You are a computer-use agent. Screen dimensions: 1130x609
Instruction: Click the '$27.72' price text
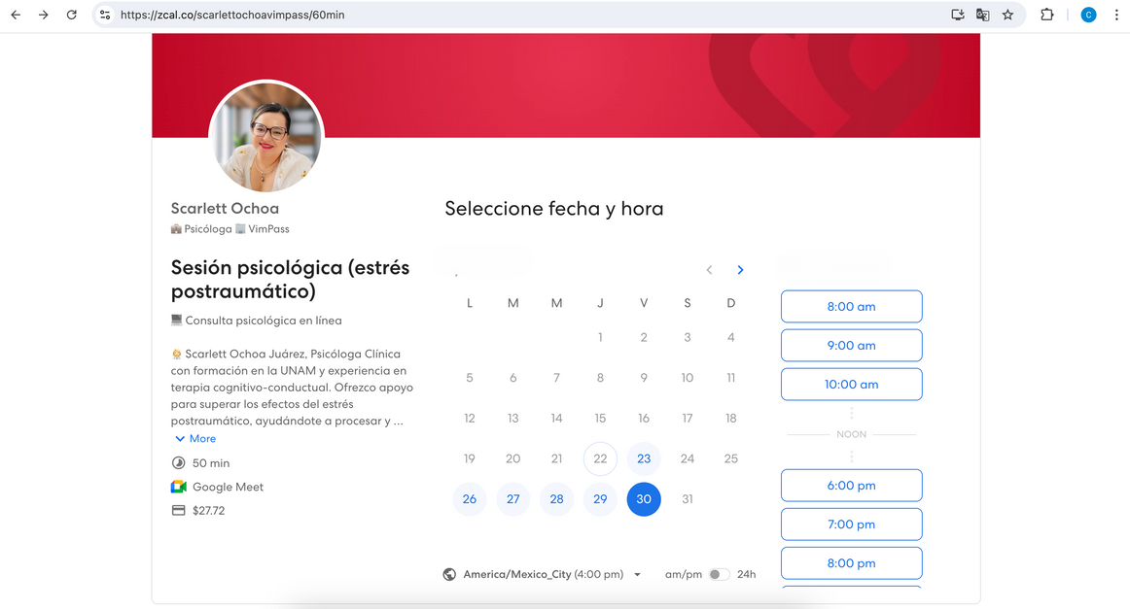pos(208,510)
